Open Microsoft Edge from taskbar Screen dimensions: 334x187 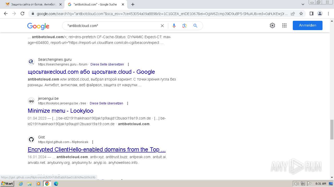coord(56,184)
